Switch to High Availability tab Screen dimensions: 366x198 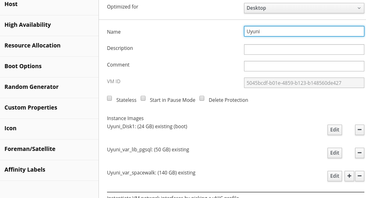pos(28,25)
